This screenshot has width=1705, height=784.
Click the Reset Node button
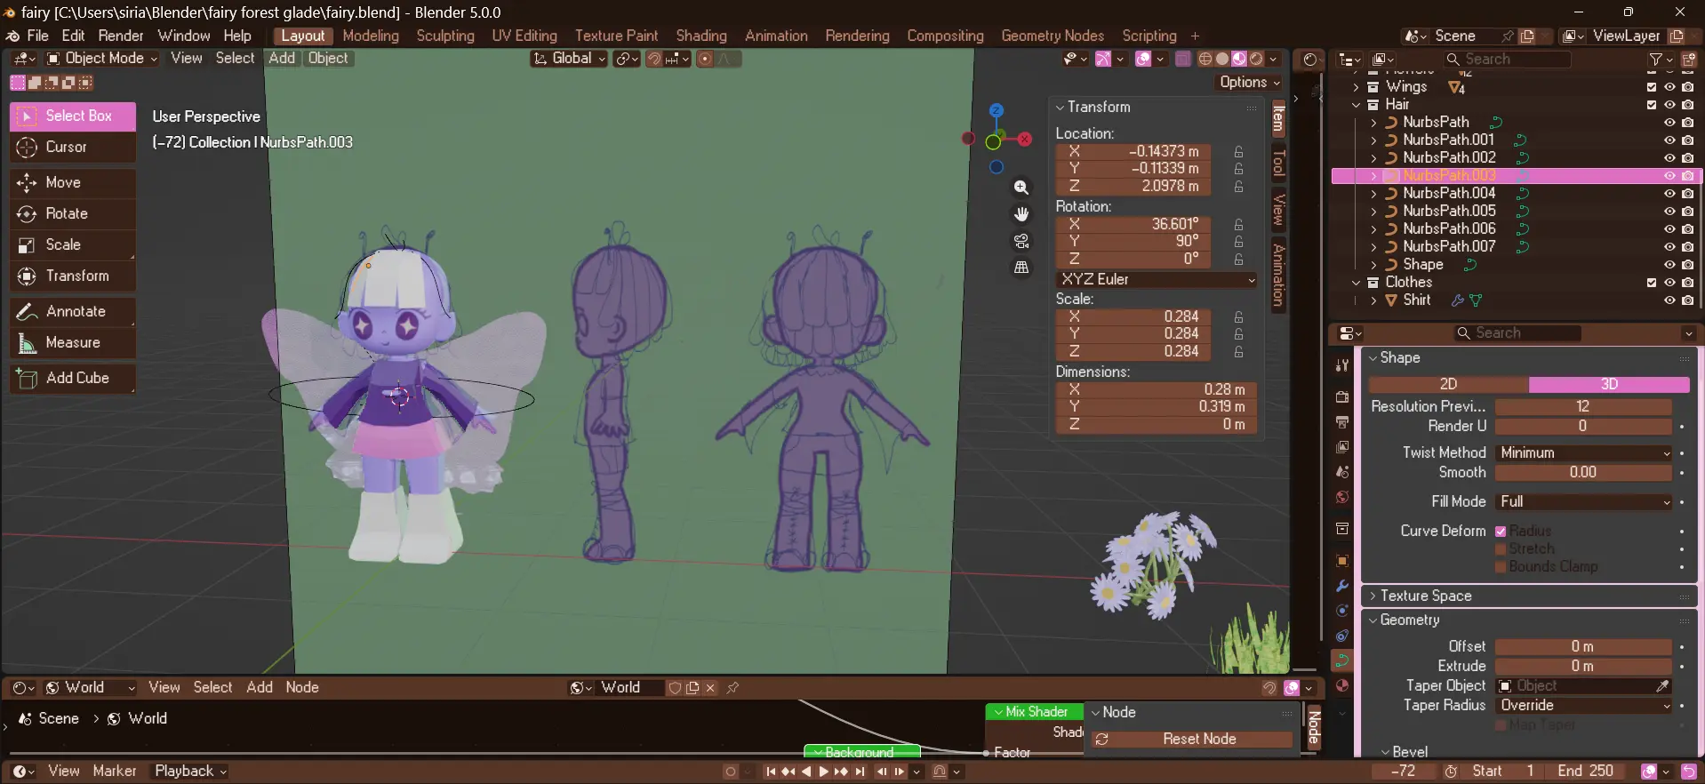(1191, 739)
